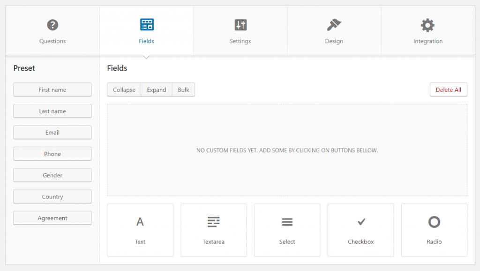Add a Select field using the list icon
The height and width of the screenshot is (271, 480).
(287, 222)
